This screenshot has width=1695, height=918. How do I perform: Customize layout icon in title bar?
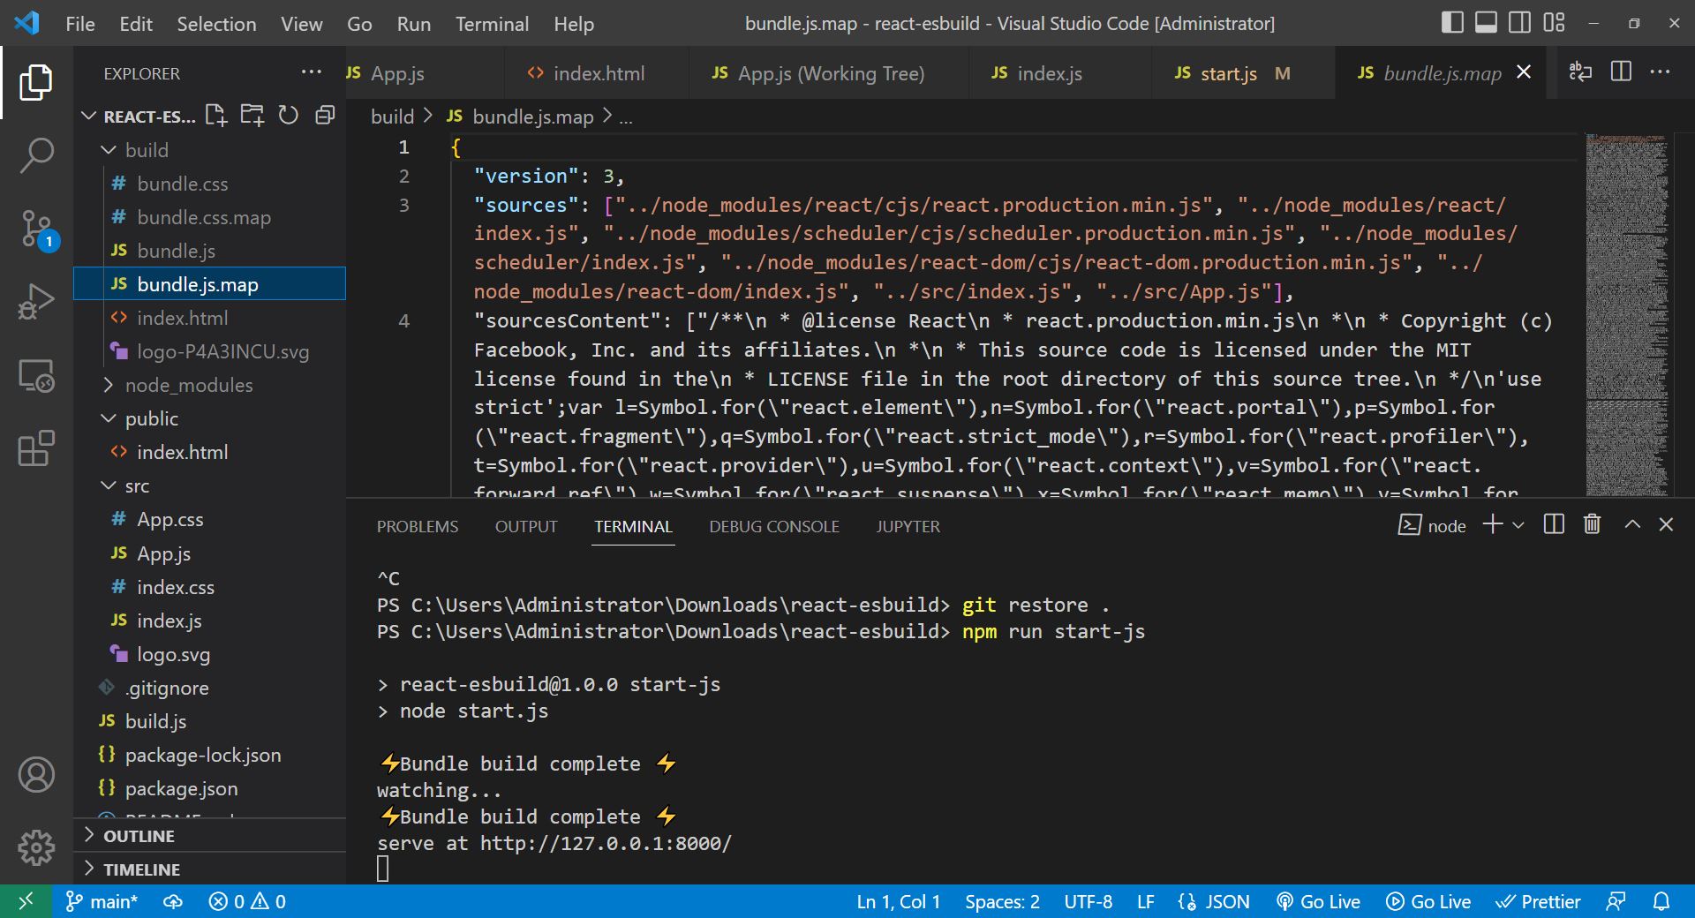[1554, 23]
